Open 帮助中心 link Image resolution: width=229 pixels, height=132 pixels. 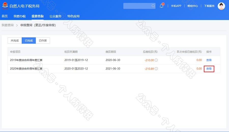coord(192,6)
